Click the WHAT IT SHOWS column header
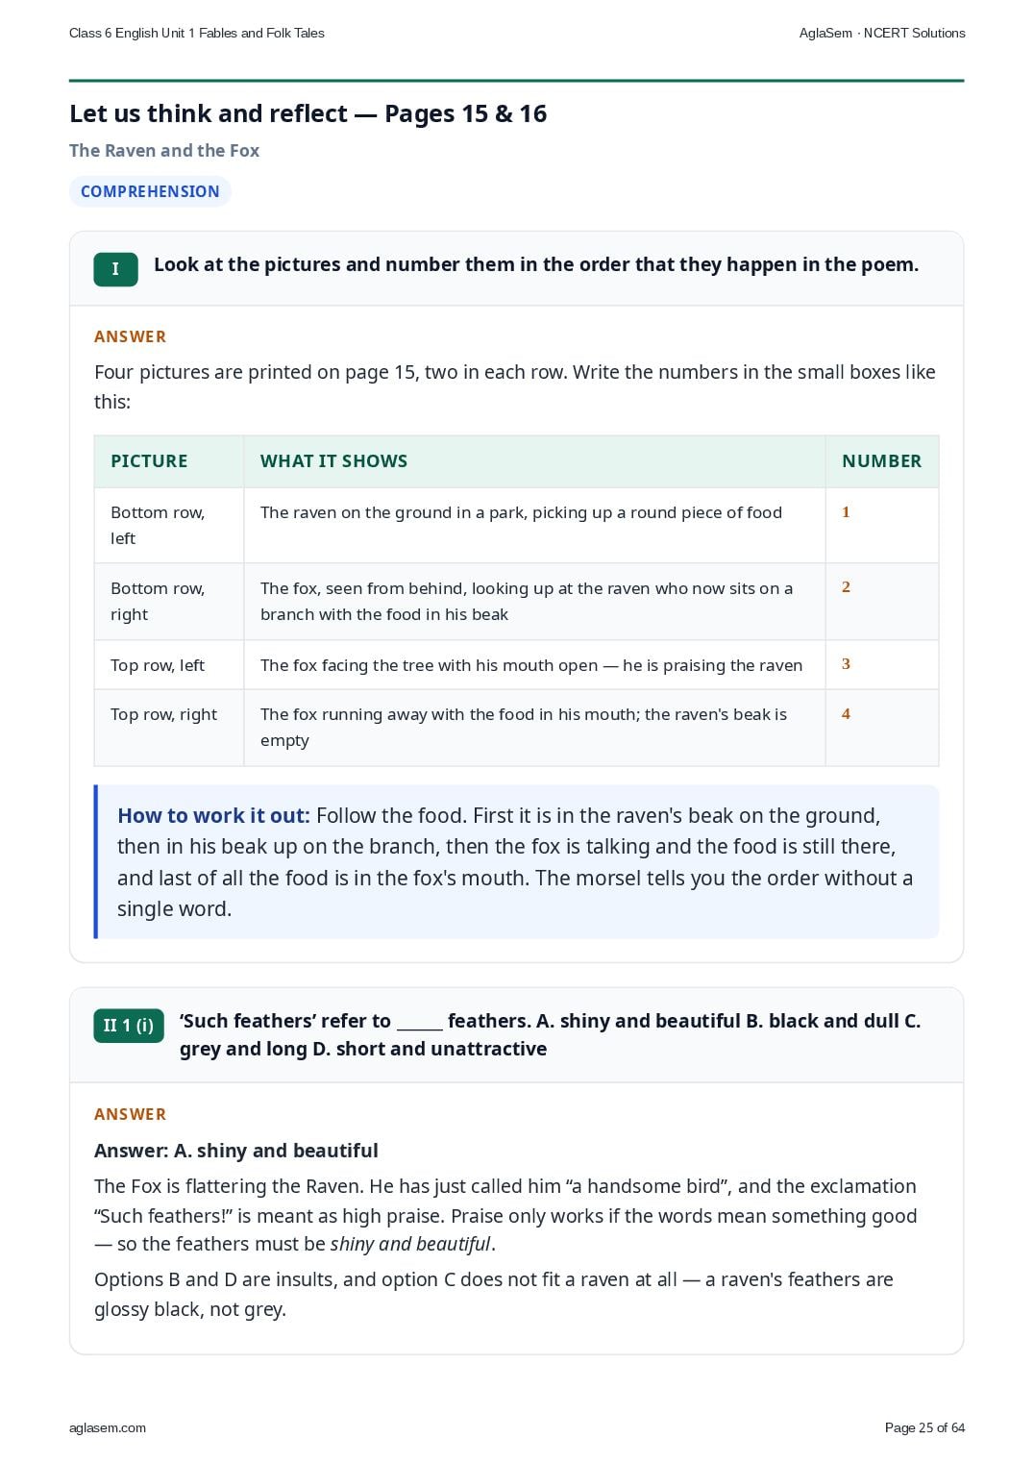The image size is (1034, 1463). click(x=334, y=461)
